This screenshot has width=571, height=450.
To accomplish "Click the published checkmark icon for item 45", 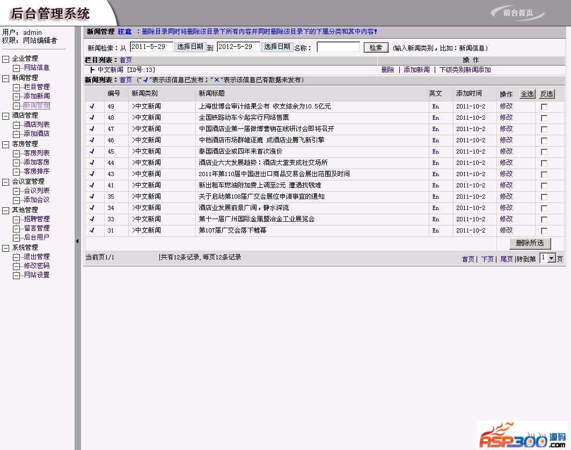I will pos(92,151).
